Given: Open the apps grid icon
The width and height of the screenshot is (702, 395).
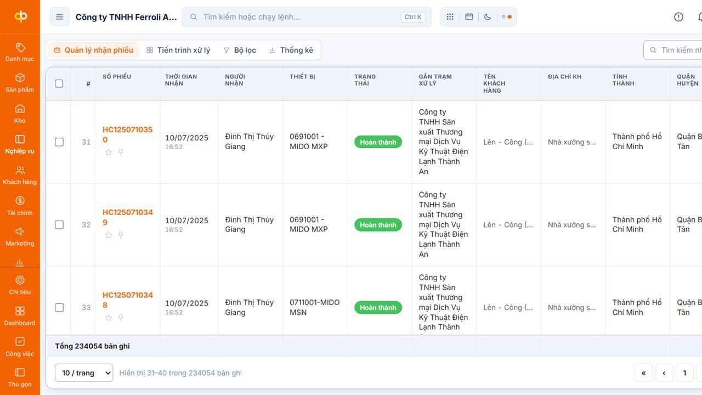Looking at the screenshot, I should [x=450, y=17].
